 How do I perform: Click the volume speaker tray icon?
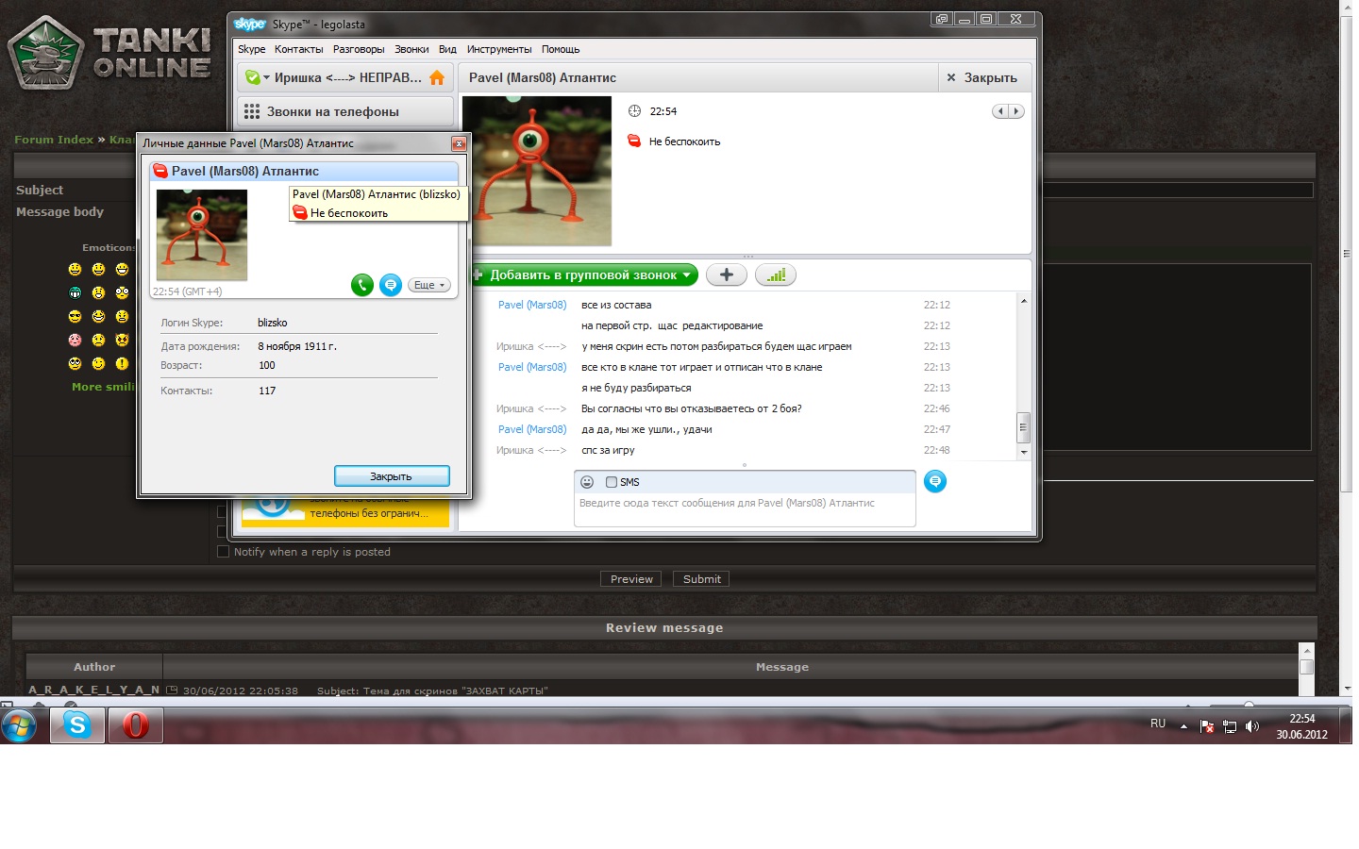click(1252, 726)
